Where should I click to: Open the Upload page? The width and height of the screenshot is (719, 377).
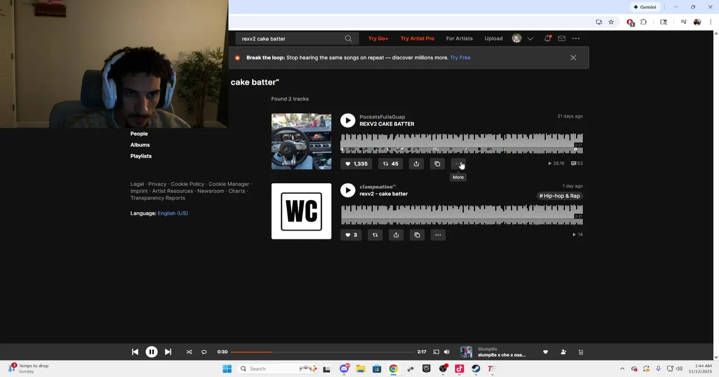(493, 39)
